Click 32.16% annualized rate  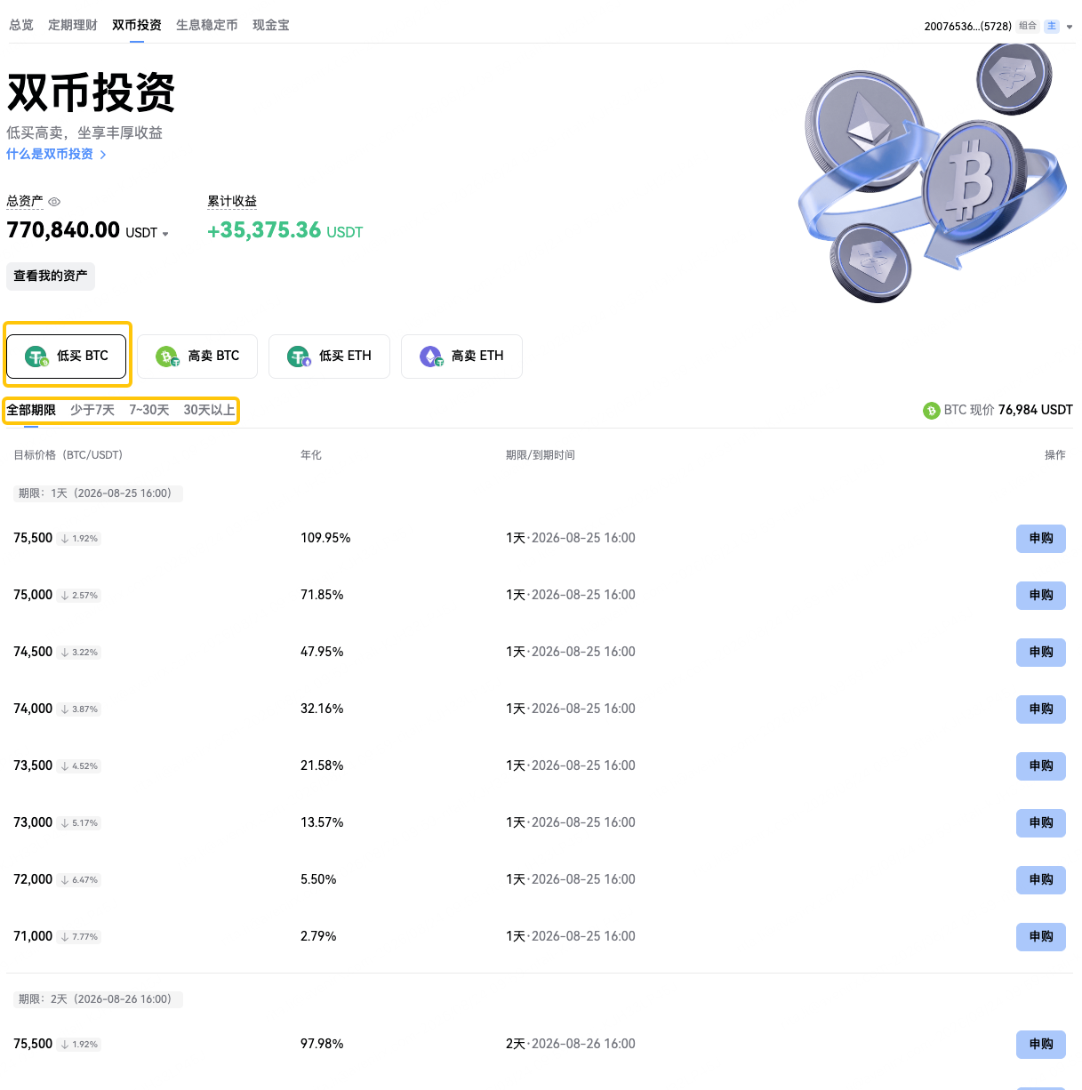coord(322,709)
